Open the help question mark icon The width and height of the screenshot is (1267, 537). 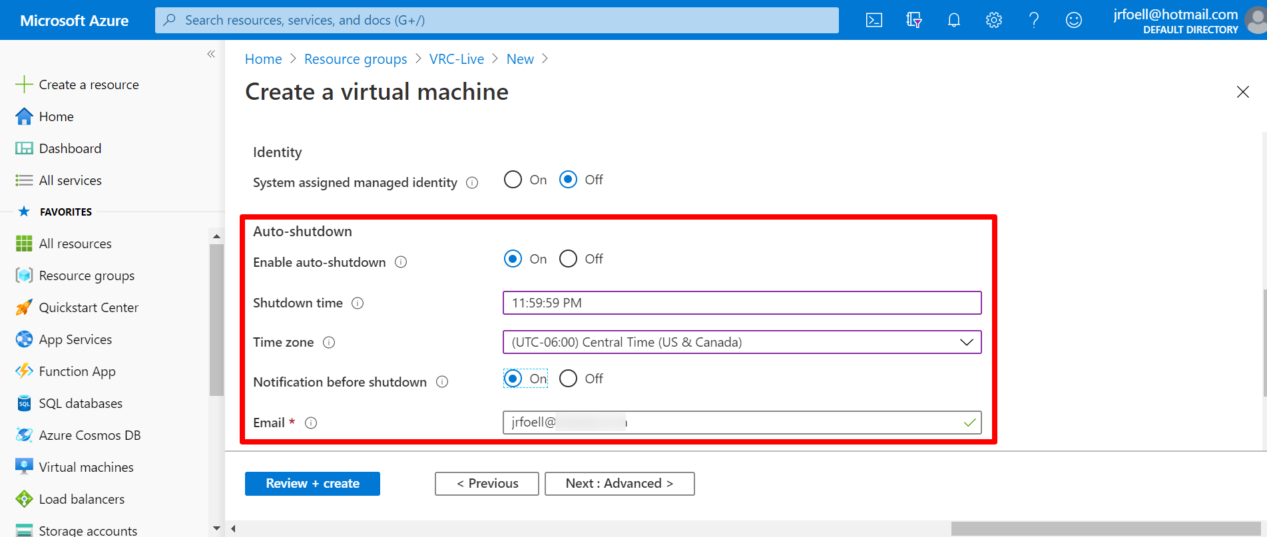[x=1034, y=20]
